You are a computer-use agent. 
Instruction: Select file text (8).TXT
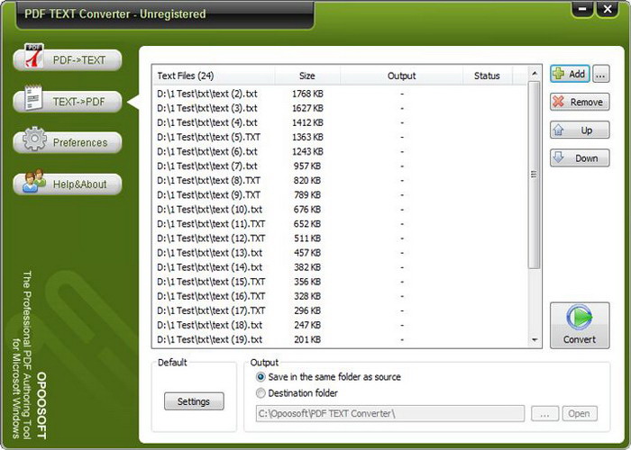click(x=340, y=180)
